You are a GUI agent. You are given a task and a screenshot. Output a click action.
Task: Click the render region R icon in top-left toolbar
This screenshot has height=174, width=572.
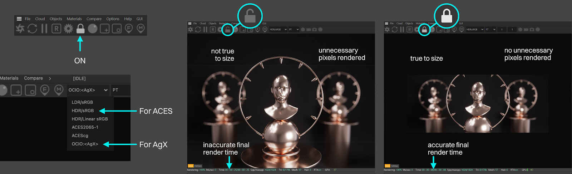pyautogui.click(x=56, y=29)
